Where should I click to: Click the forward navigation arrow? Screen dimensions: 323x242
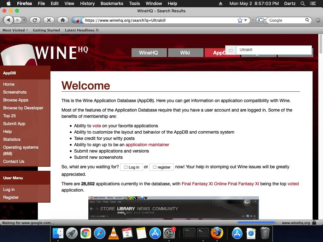pos(18,20)
